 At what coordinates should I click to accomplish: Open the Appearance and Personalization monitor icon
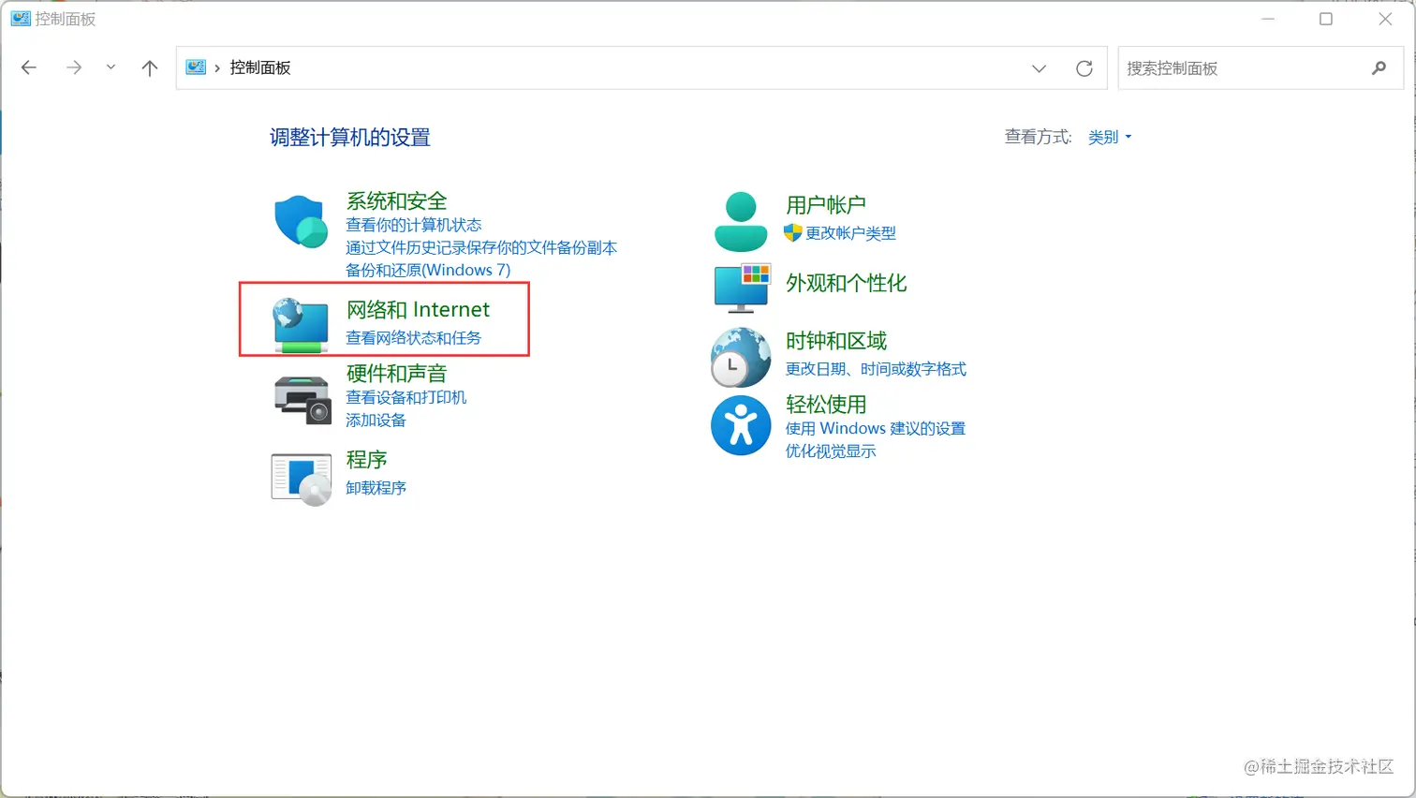(742, 288)
